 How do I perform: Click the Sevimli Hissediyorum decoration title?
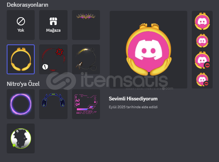point(133,99)
